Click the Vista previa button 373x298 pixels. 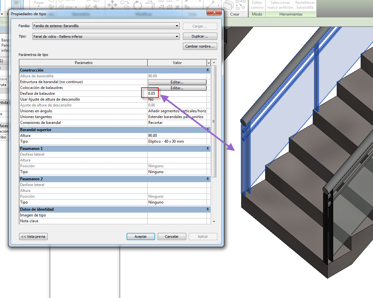(33, 237)
